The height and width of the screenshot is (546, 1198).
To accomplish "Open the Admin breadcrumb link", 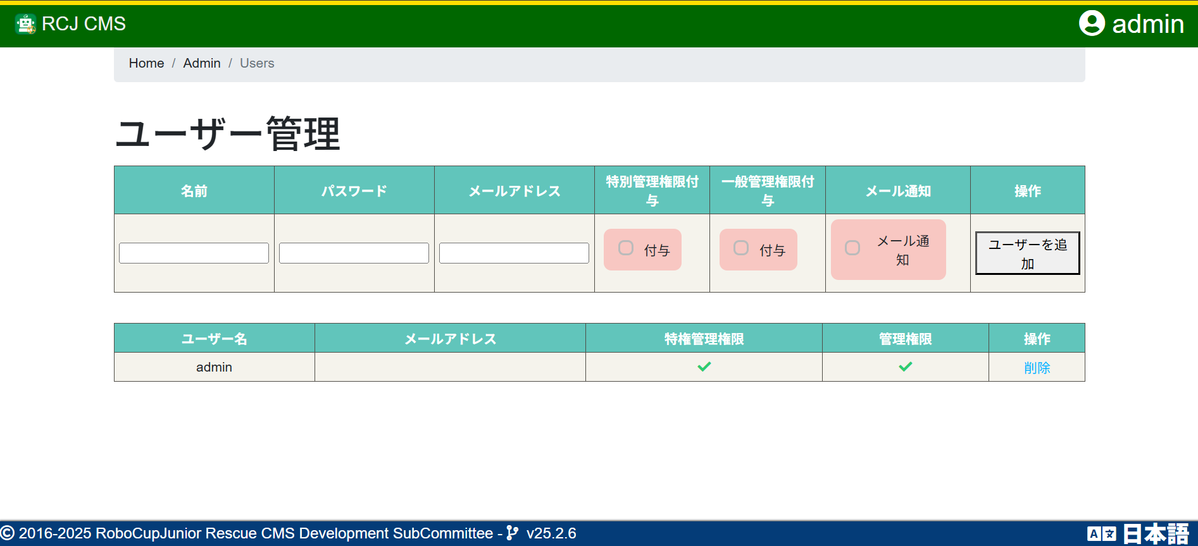I will pyautogui.click(x=202, y=63).
